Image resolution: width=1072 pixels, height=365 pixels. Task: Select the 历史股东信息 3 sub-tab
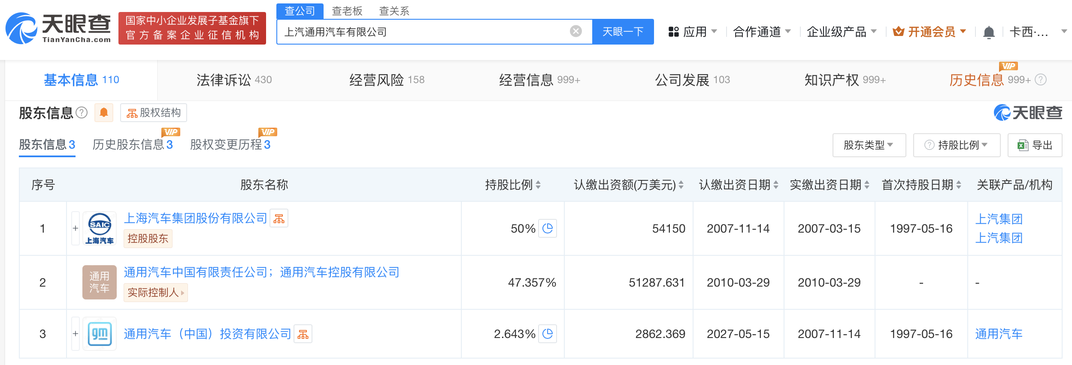click(133, 145)
